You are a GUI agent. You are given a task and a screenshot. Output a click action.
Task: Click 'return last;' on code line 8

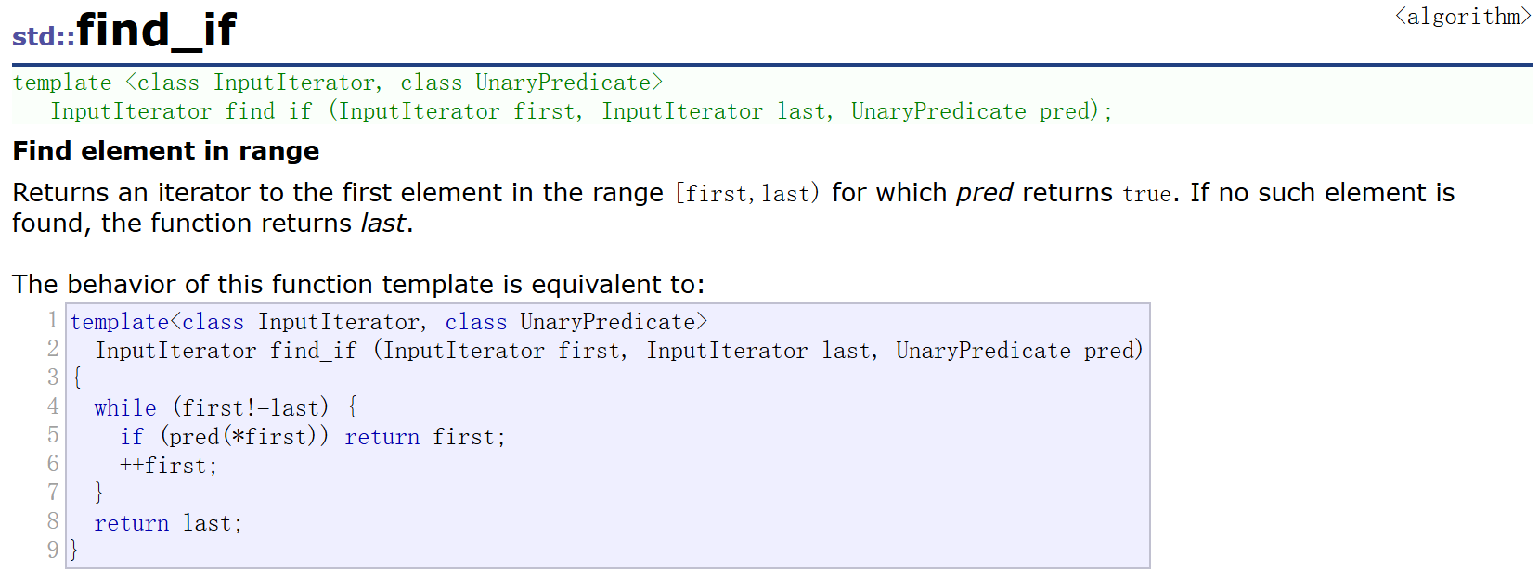click(168, 523)
